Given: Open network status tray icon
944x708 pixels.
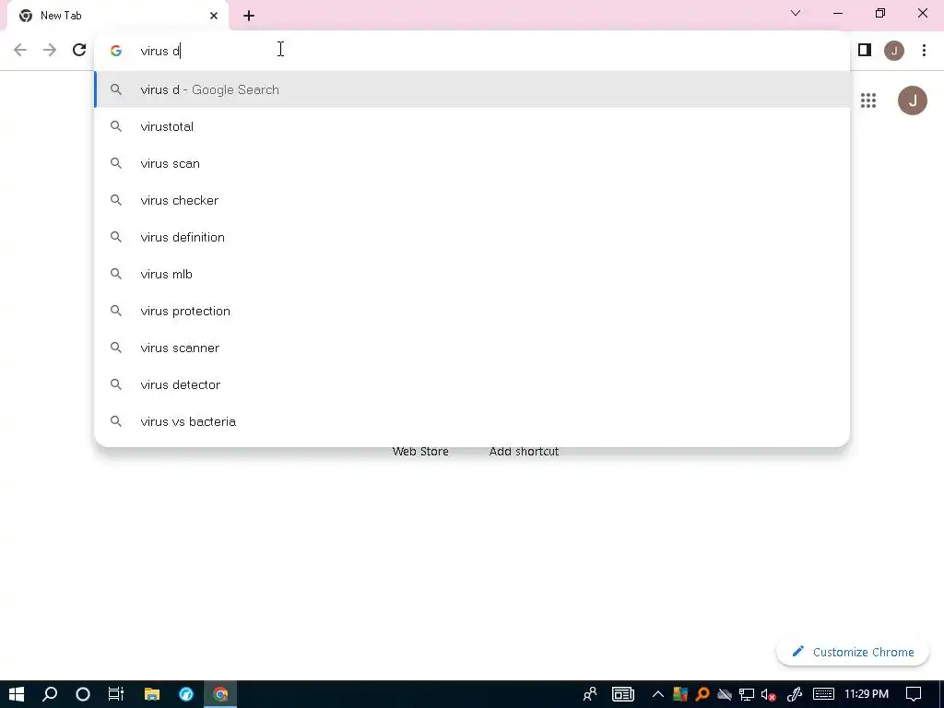Looking at the screenshot, I should click(x=747, y=694).
